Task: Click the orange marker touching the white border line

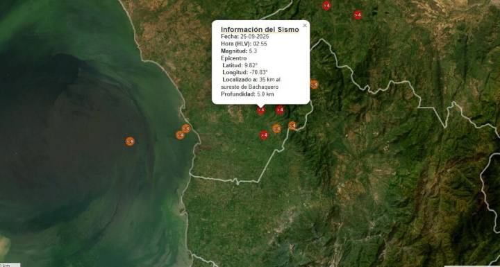Action: coord(292,126)
